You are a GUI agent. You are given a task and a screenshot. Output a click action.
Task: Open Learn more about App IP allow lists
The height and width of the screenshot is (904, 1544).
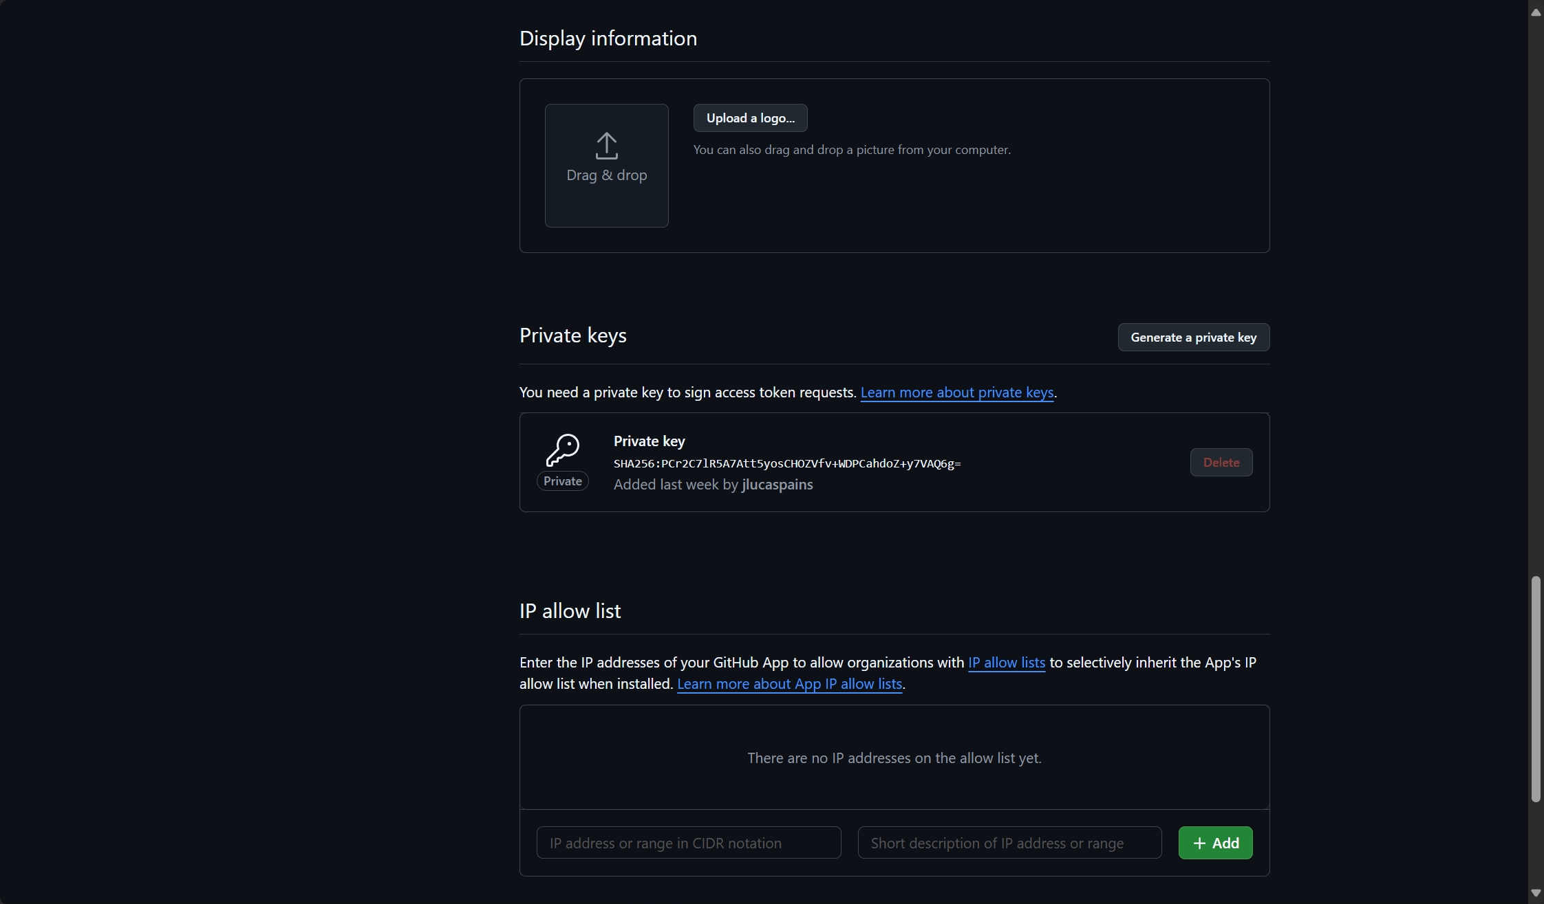pyautogui.click(x=789, y=684)
